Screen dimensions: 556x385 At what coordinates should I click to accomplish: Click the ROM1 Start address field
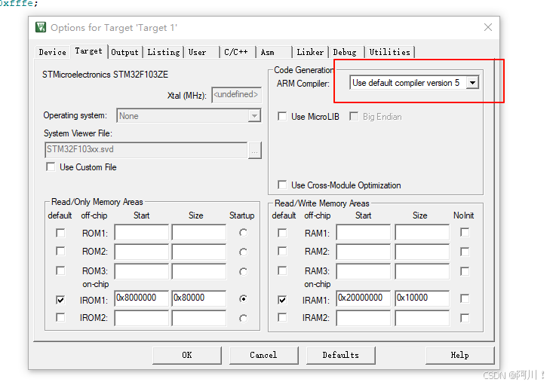pyautogui.click(x=142, y=232)
